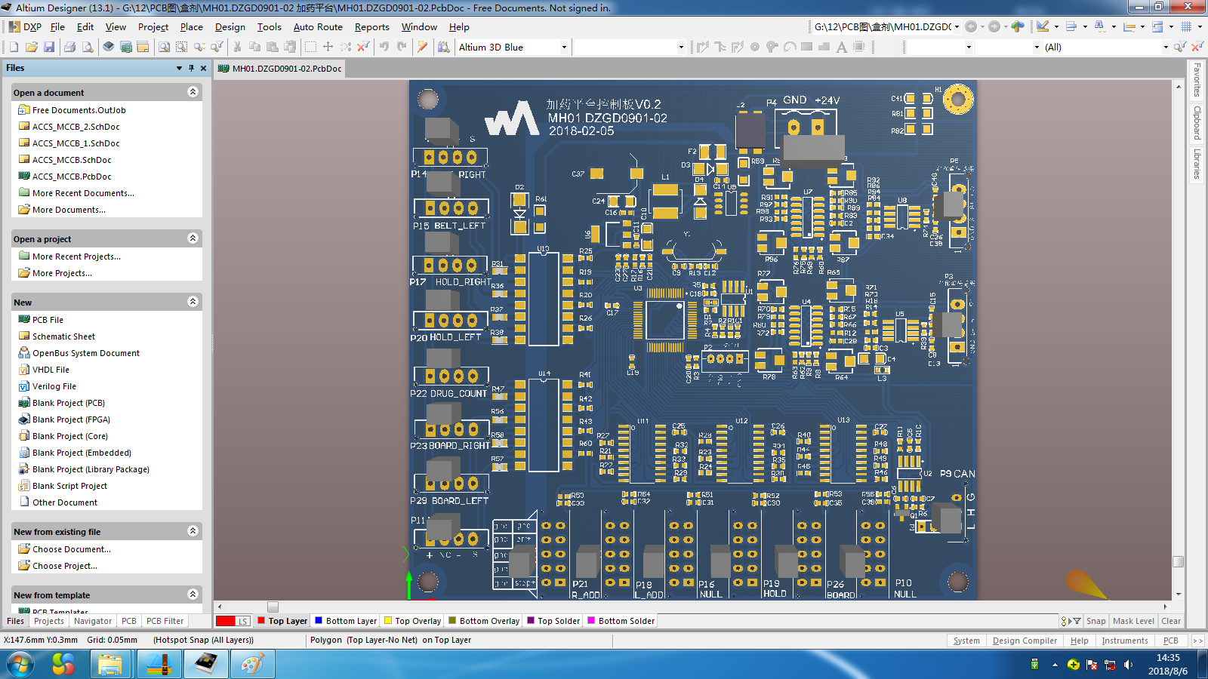This screenshot has width=1208, height=679.
Task: Click the New document icon in toolbar
Action: 14,47
